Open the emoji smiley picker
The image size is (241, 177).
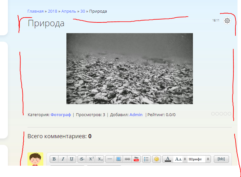[x=157, y=159]
